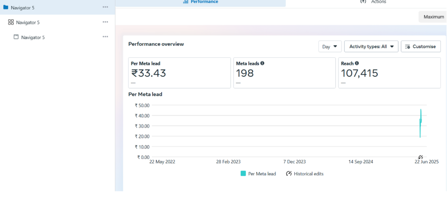Click the folder icon of the Navigator 5 campaign

pyautogui.click(x=6, y=8)
